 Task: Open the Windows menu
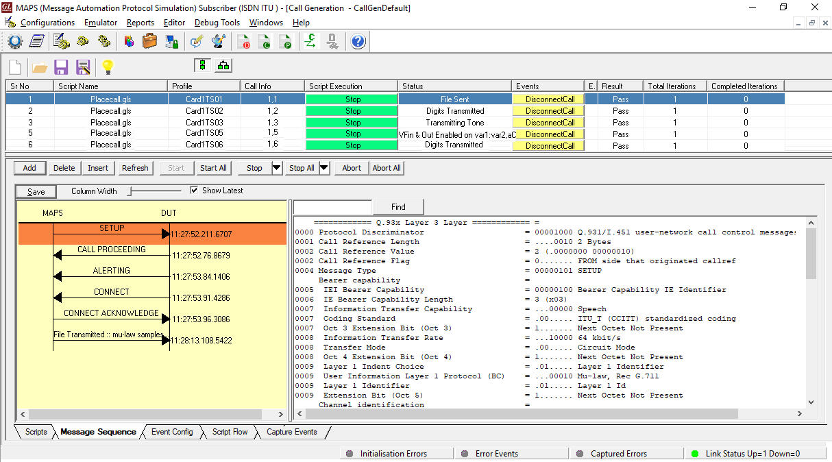pos(266,23)
